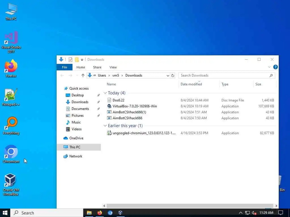Open VirtualBox from the taskbar
This screenshot has width=290, height=217.
click(x=120, y=213)
